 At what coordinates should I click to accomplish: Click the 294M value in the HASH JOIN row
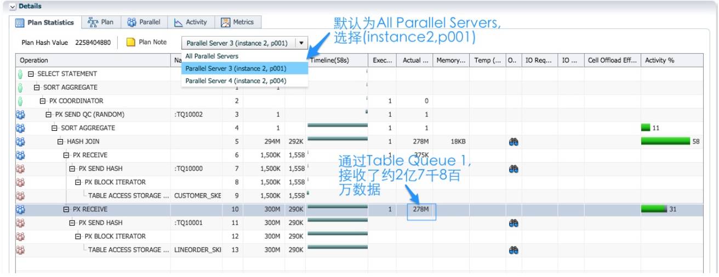pyautogui.click(x=272, y=142)
